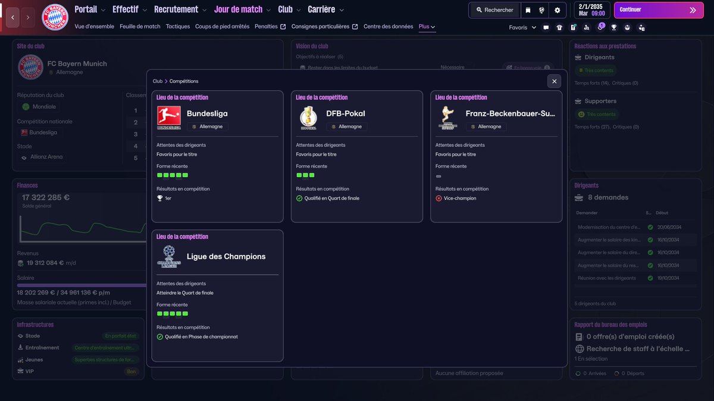The height and width of the screenshot is (401, 714).
Task: Open the scouting search shortcut icon
Action: (x=587, y=27)
